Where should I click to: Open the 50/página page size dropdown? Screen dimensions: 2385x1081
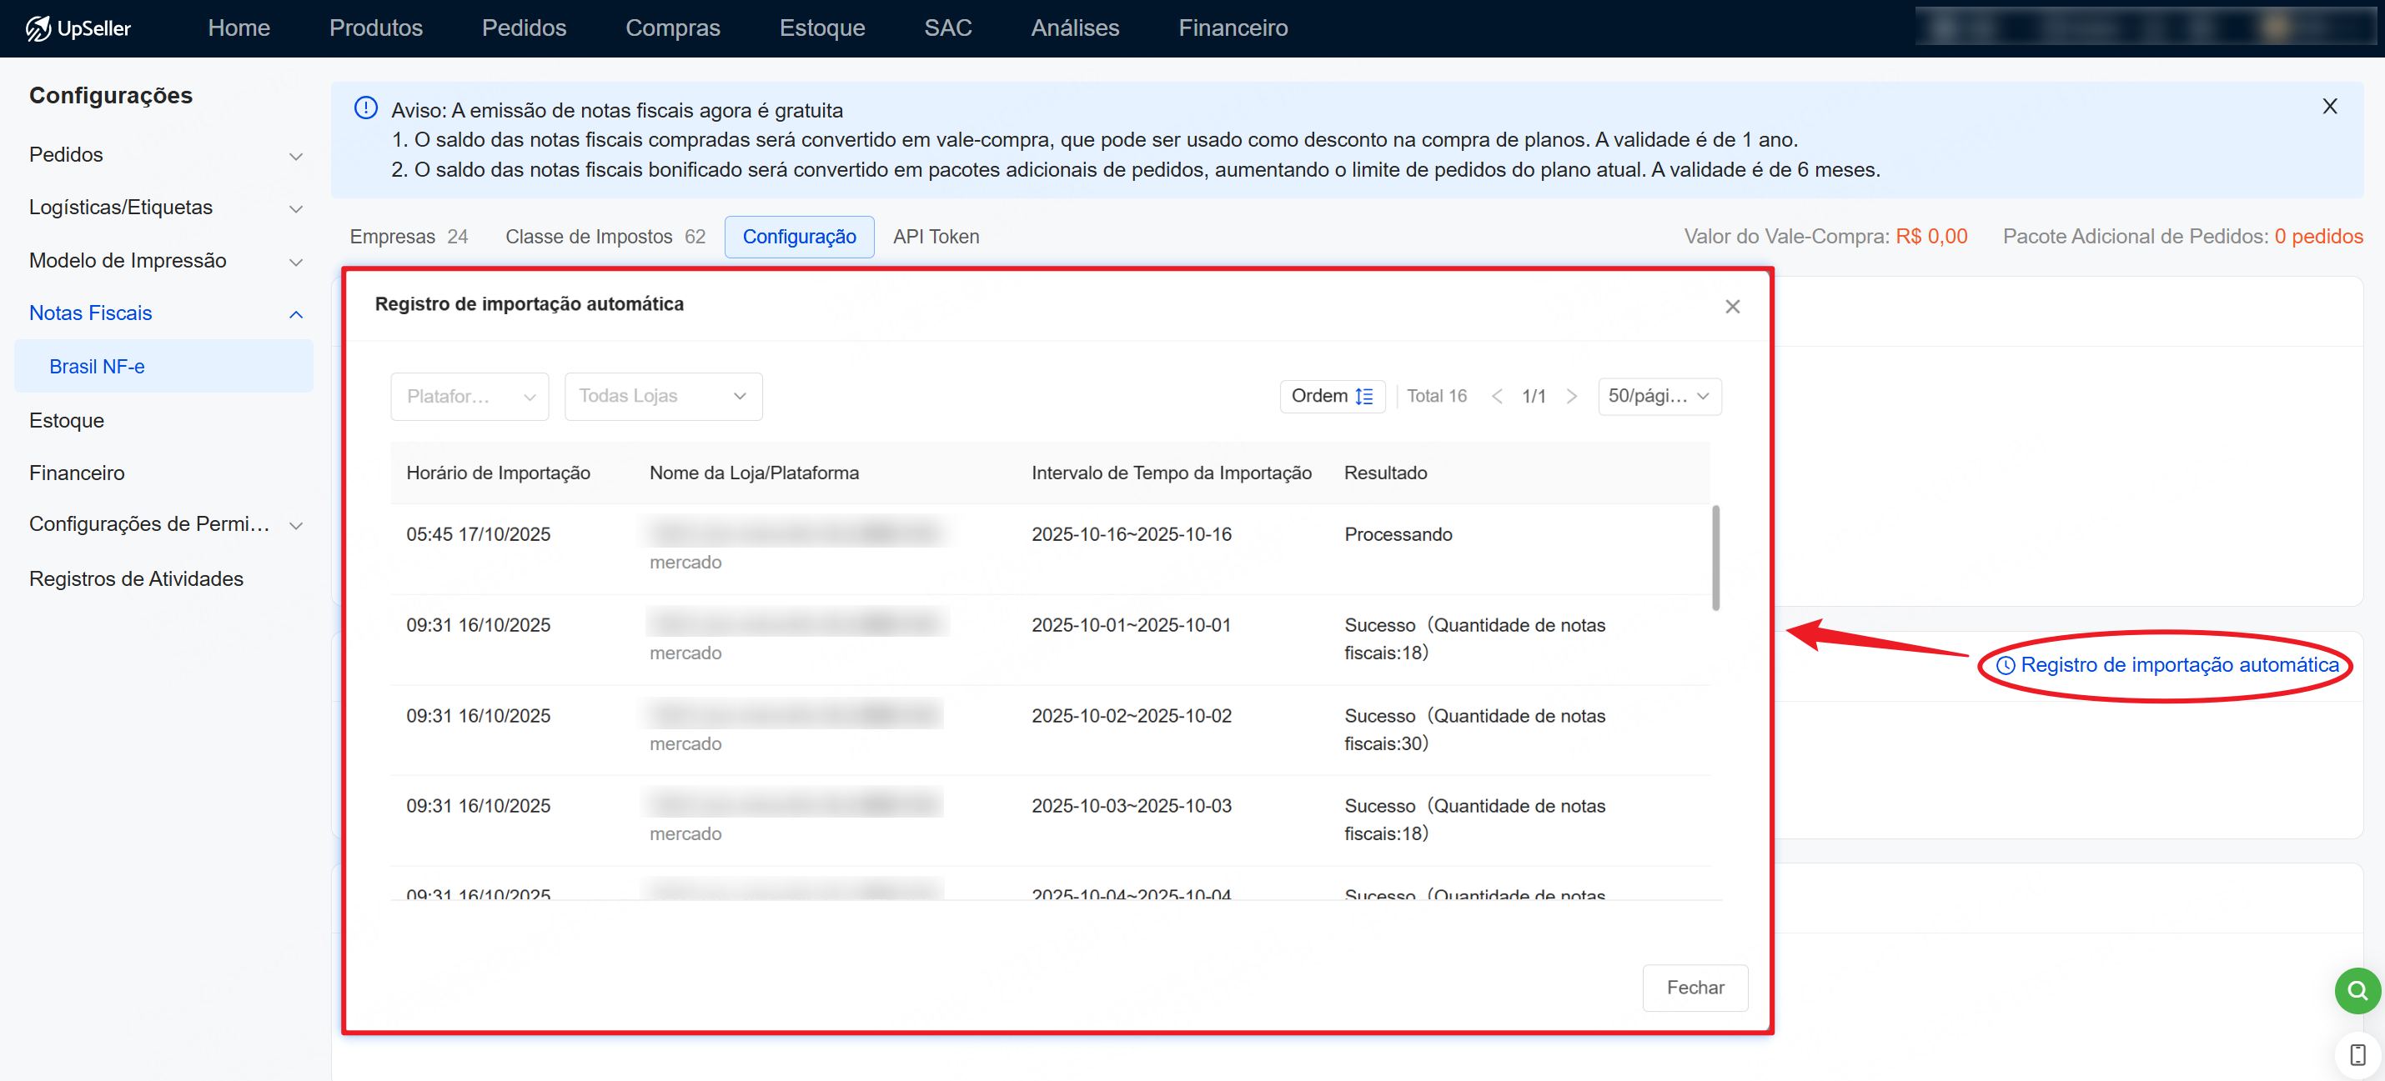click(x=1658, y=396)
